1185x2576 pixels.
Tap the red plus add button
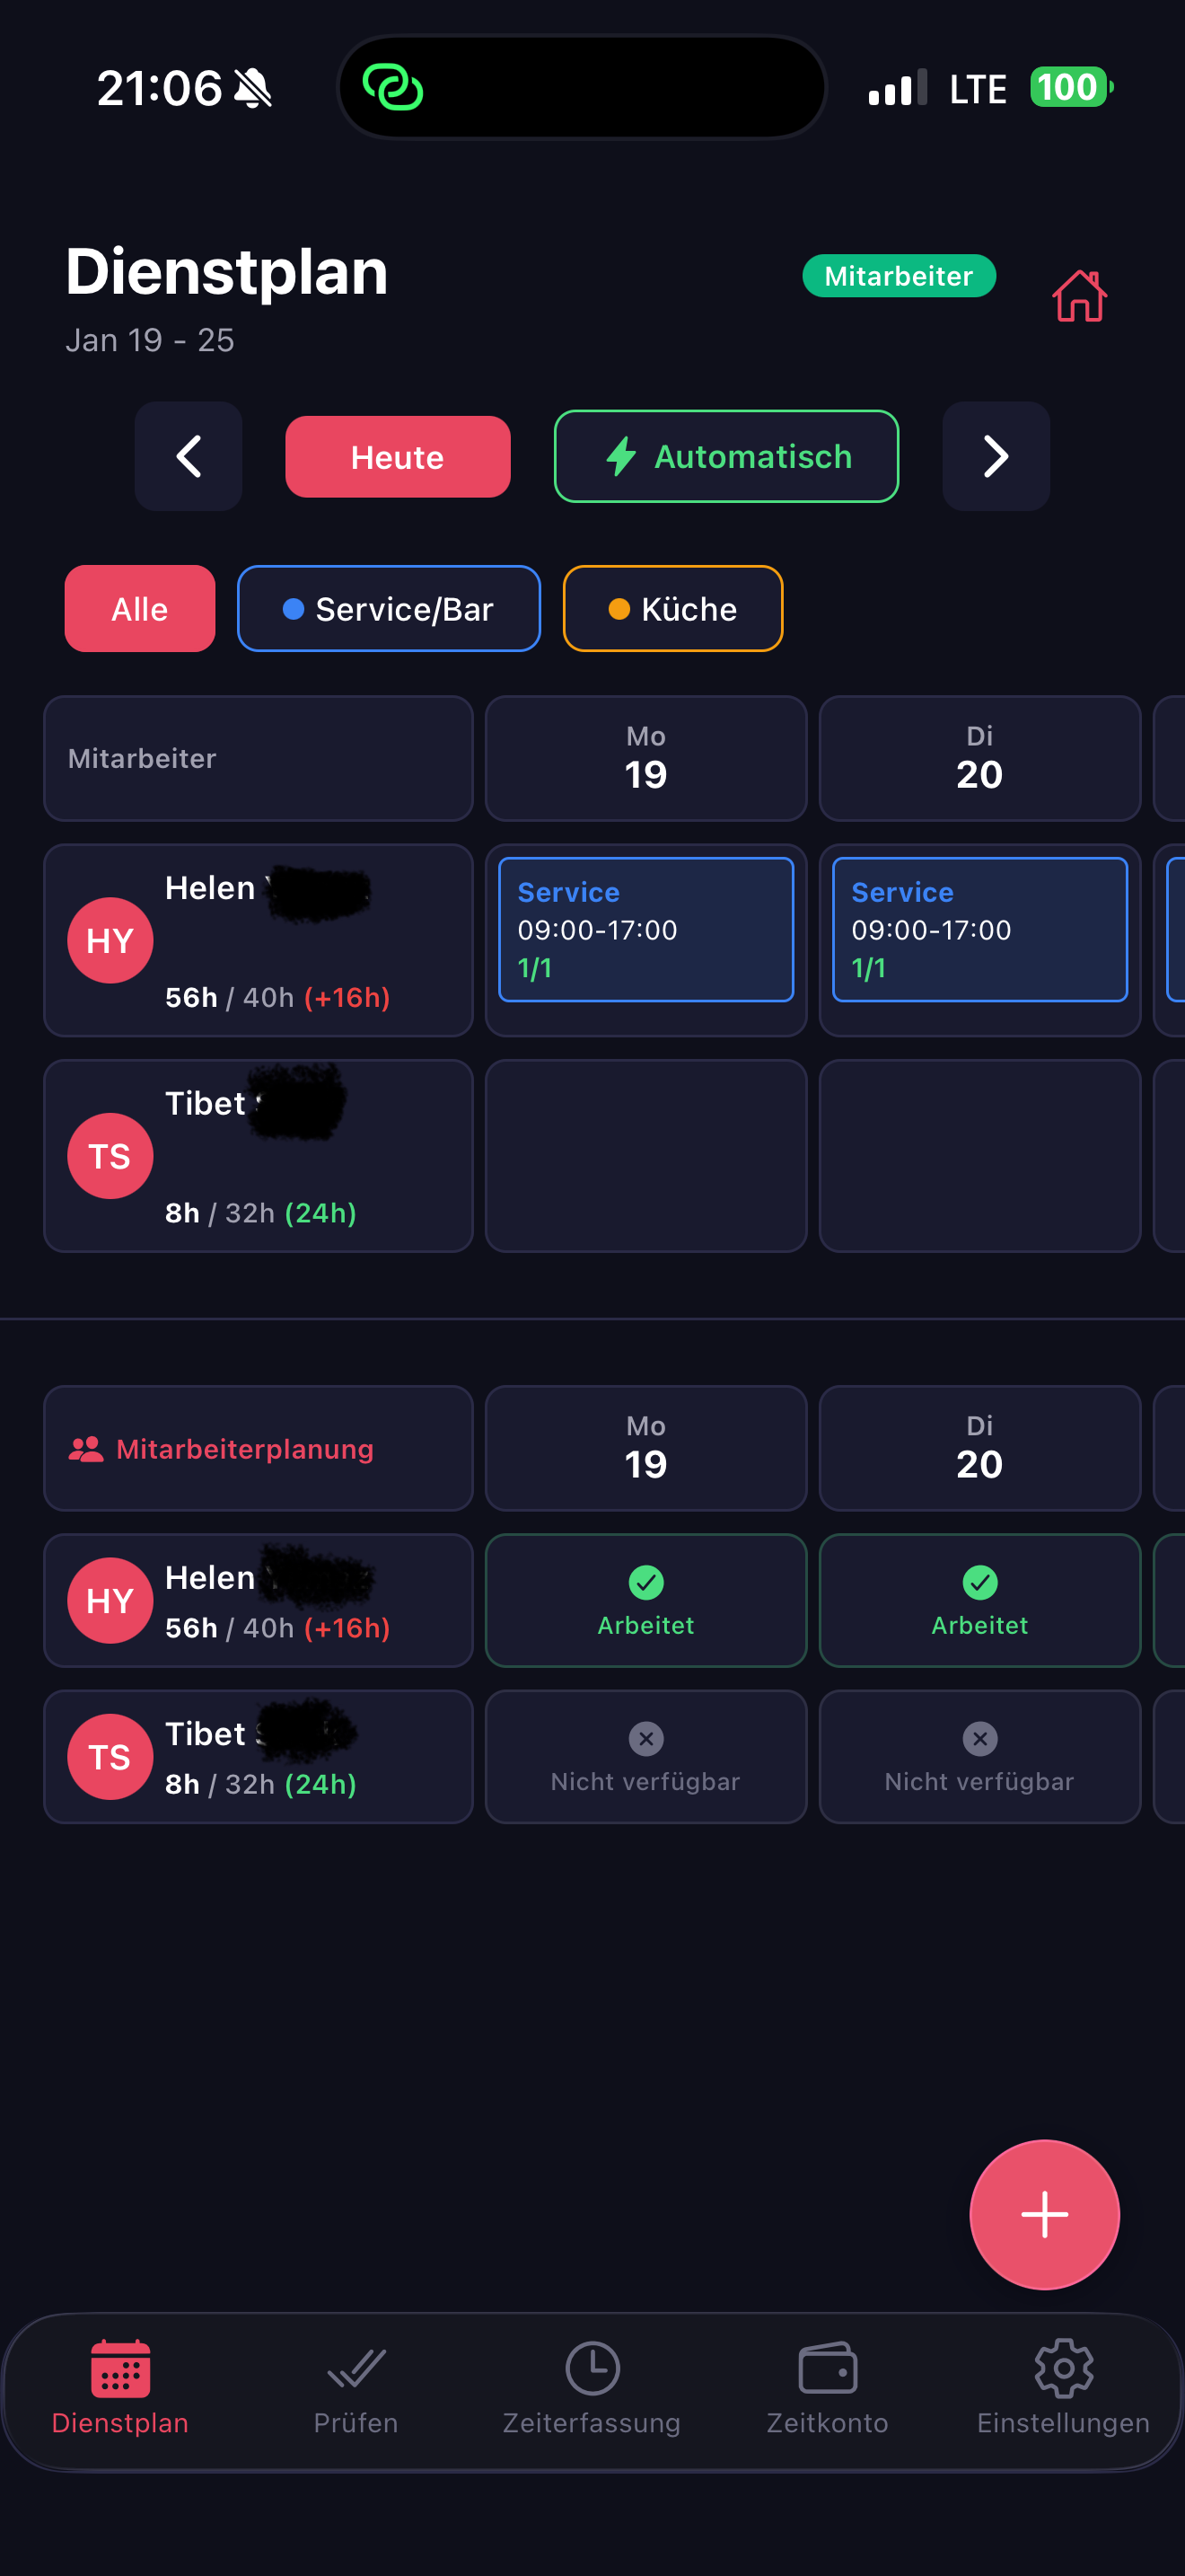pos(1044,2214)
